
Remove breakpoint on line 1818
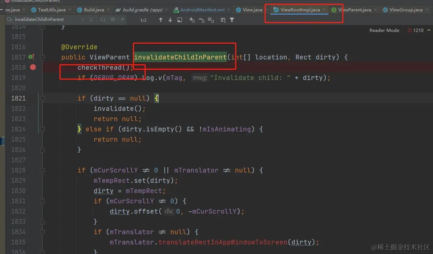tap(33, 67)
